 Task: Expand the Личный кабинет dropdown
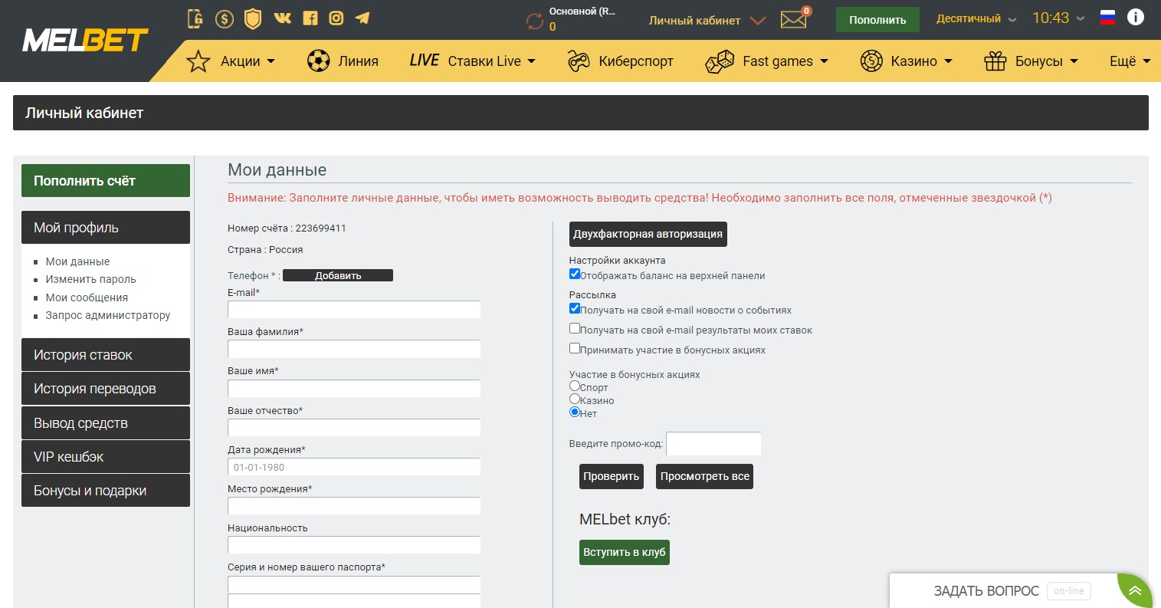point(707,21)
